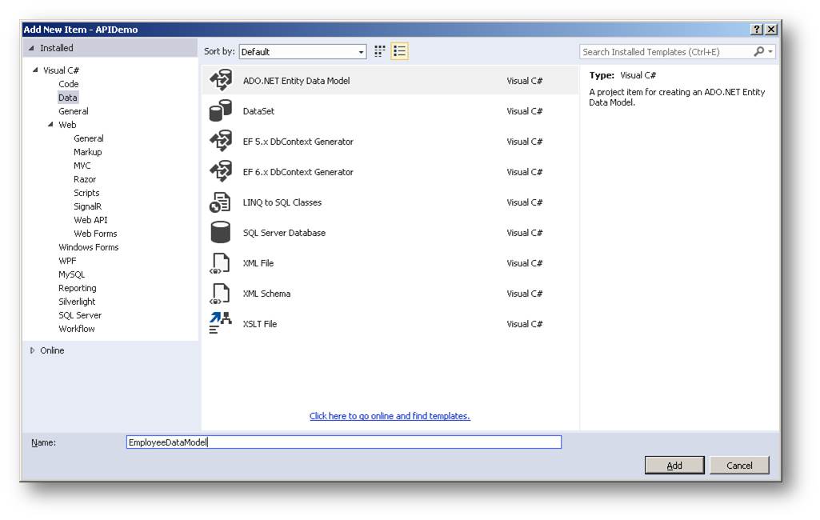Collapse the Installed section

pyautogui.click(x=31, y=48)
